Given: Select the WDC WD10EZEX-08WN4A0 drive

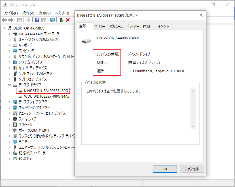Looking at the screenshot, I should pos(47,96).
